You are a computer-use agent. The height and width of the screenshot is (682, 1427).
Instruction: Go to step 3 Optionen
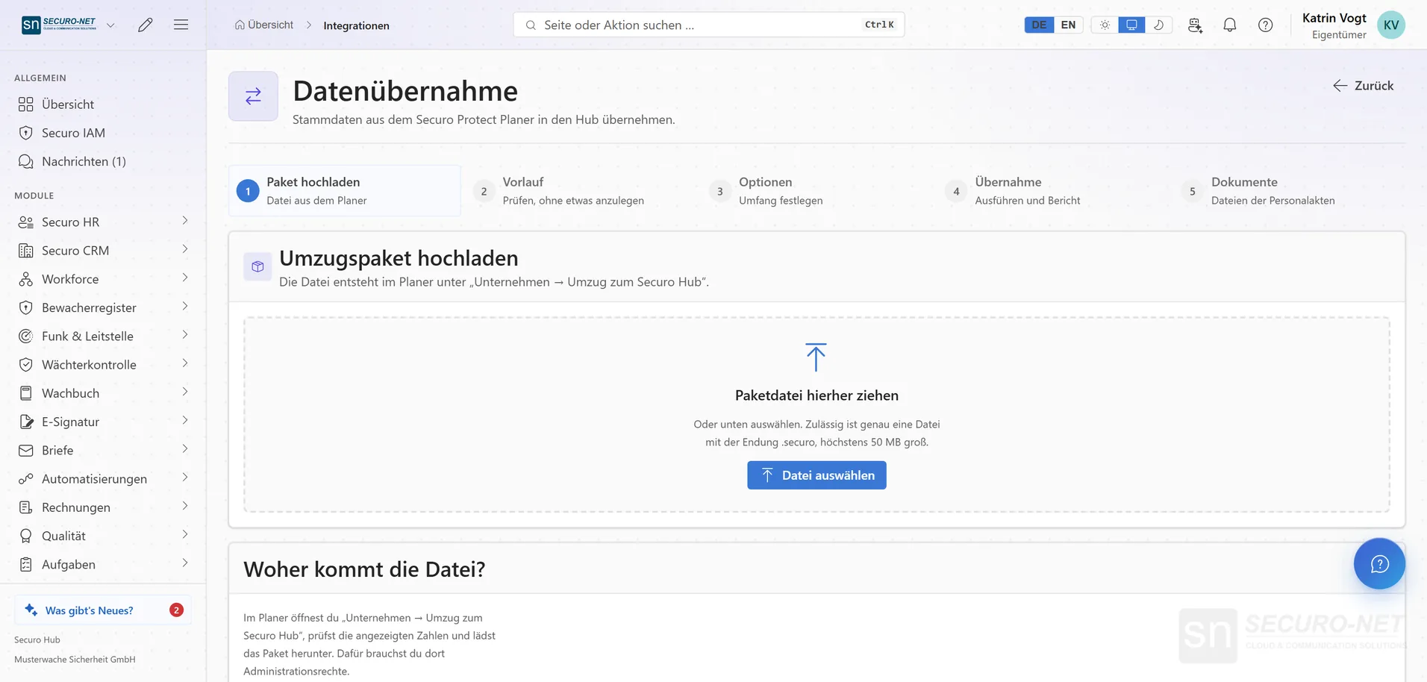coord(816,191)
